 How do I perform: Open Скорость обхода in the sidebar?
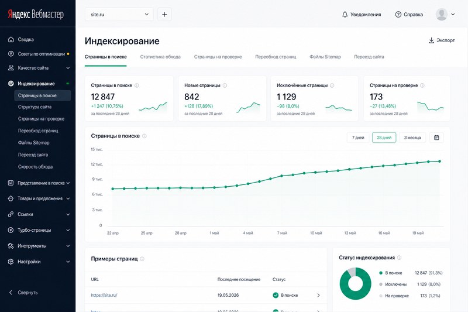35,167
